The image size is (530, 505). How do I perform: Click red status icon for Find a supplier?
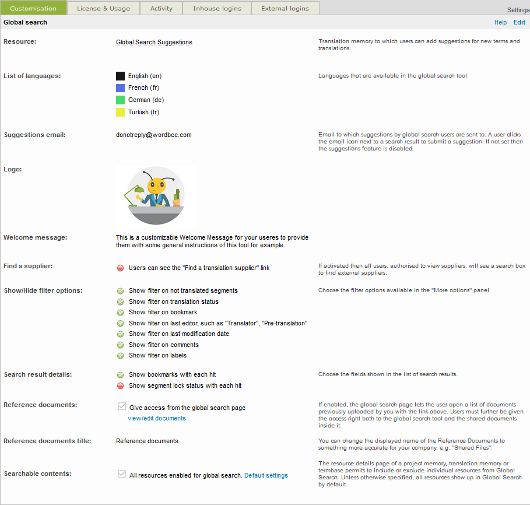coord(120,268)
